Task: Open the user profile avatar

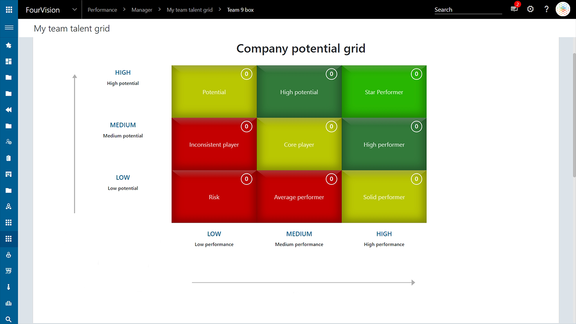Action: 563,9
